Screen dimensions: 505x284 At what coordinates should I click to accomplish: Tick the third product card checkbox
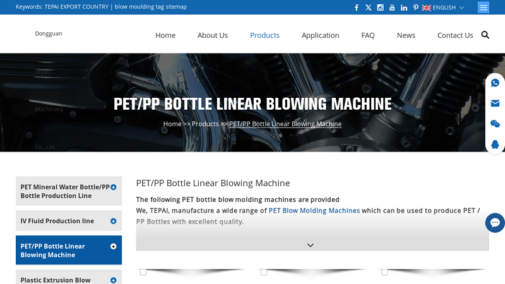tap(384, 273)
